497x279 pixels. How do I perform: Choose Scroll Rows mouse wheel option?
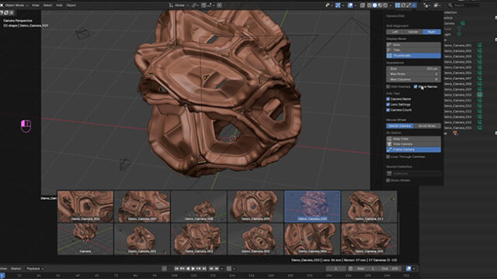427,126
